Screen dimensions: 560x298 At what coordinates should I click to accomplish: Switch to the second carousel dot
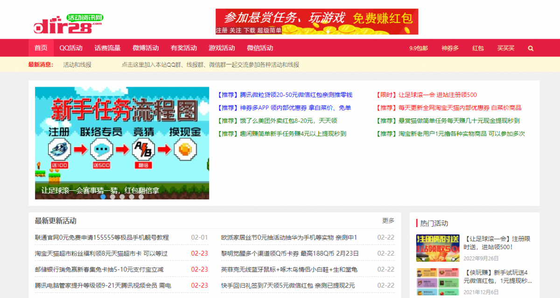(x=112, y=196)
